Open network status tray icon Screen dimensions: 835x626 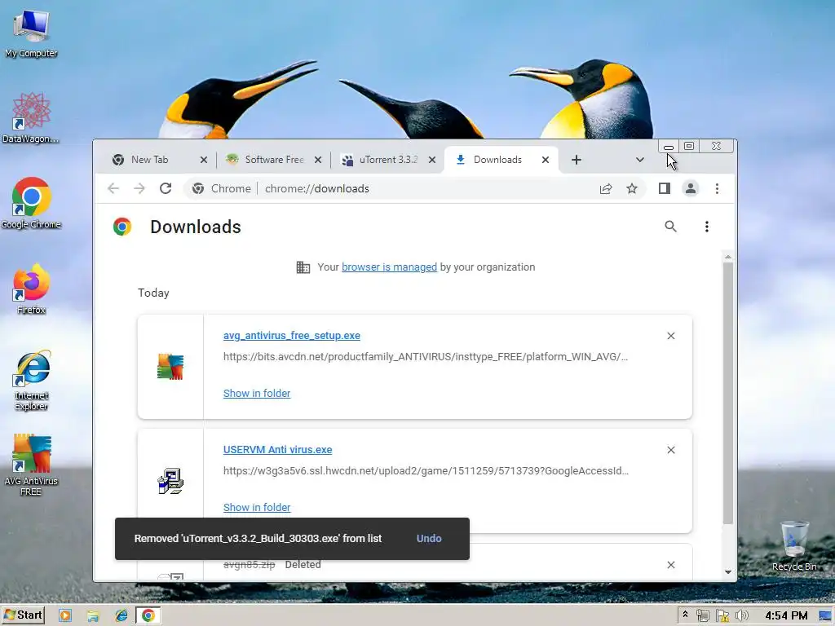click(702, 616)
